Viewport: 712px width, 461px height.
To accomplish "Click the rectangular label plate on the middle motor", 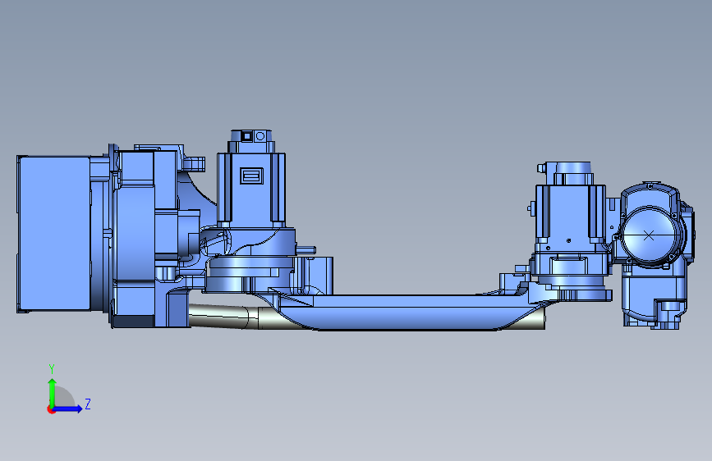I will pyautogui.click(x=251, y=176).
